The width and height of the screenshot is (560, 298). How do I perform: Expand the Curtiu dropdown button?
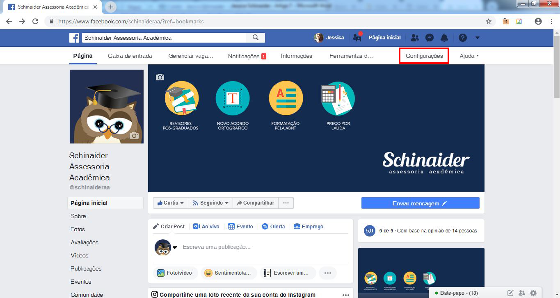[x=171, y=203]
